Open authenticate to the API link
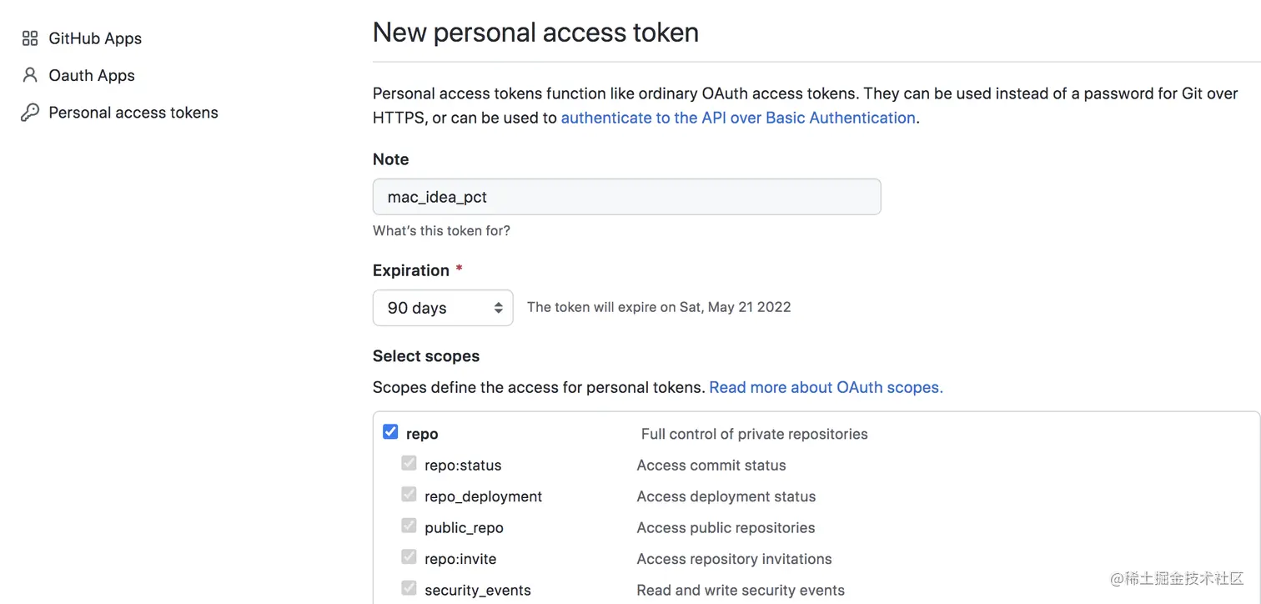The height and width of the screenshot is (604, 1261). tap(738, 118)
